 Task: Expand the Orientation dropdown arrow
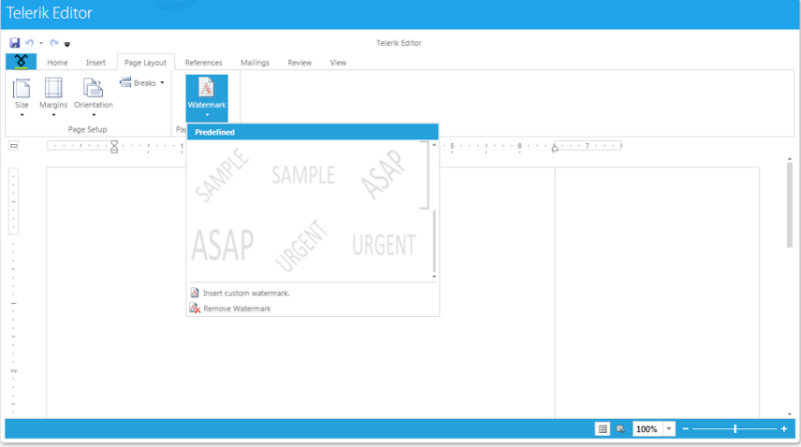(94, 115)
